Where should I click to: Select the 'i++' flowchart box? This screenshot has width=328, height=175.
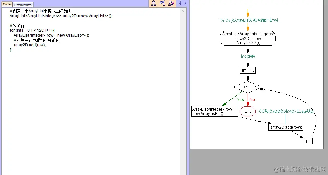click(x=308, y=141)
